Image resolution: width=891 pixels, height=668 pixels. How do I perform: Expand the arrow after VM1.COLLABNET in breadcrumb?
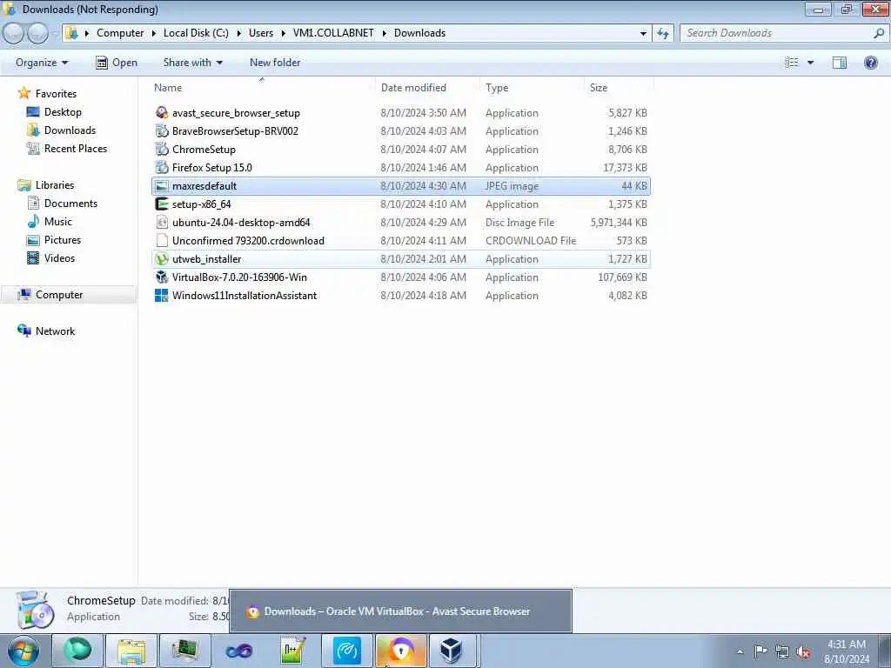[384, 33]
